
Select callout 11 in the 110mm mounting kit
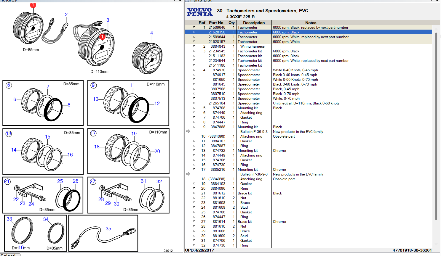pos(132,85)
